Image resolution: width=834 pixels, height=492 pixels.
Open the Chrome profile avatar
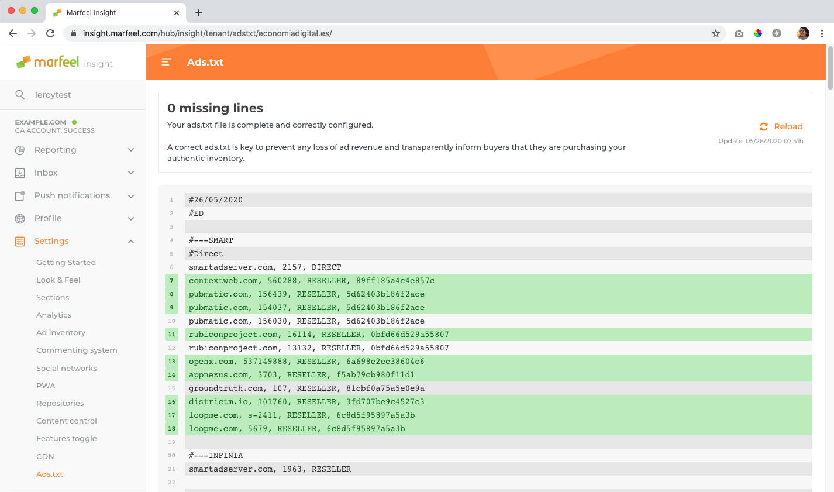coord(803,33)
